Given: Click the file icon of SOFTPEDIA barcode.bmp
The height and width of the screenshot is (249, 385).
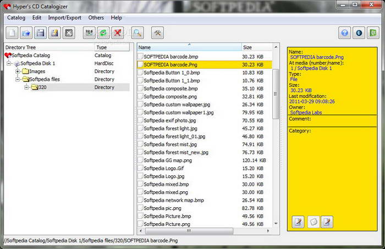Looking at the screenshot, I should coord(140,57).
